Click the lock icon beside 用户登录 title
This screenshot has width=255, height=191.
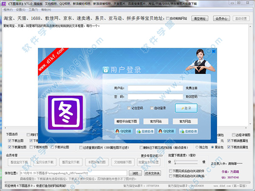(105, 70)
